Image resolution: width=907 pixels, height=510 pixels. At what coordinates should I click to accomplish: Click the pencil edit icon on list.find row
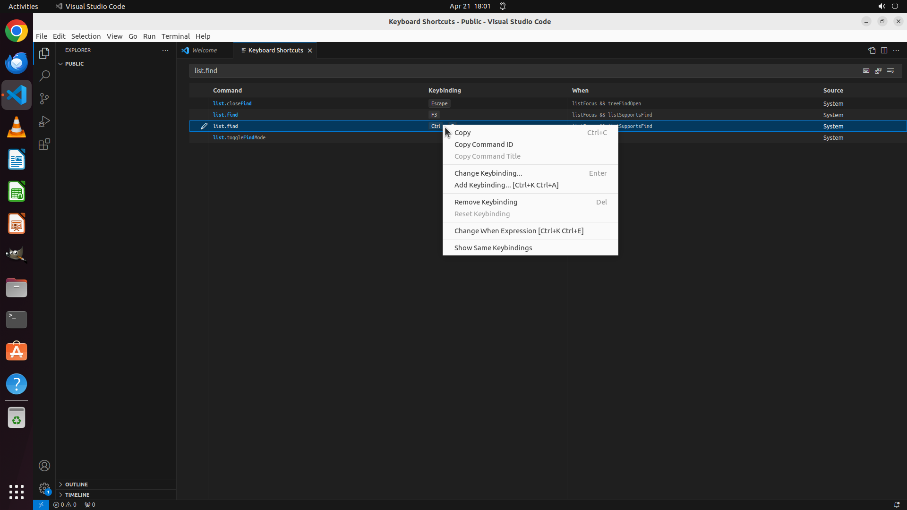[204, 126]
